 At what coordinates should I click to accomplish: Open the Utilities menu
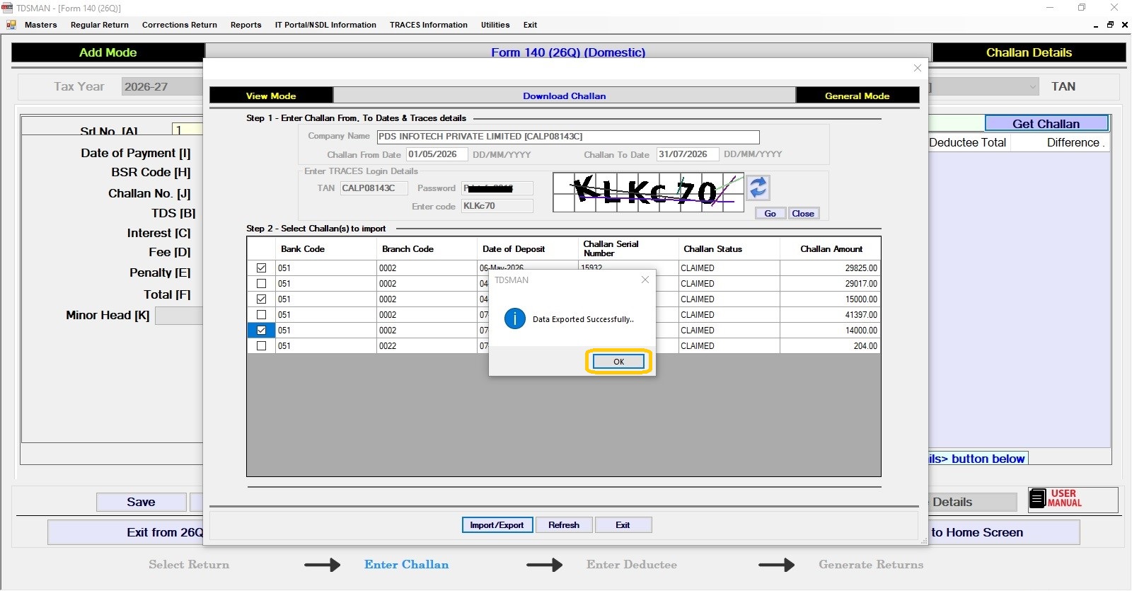[x=495, y=25]
